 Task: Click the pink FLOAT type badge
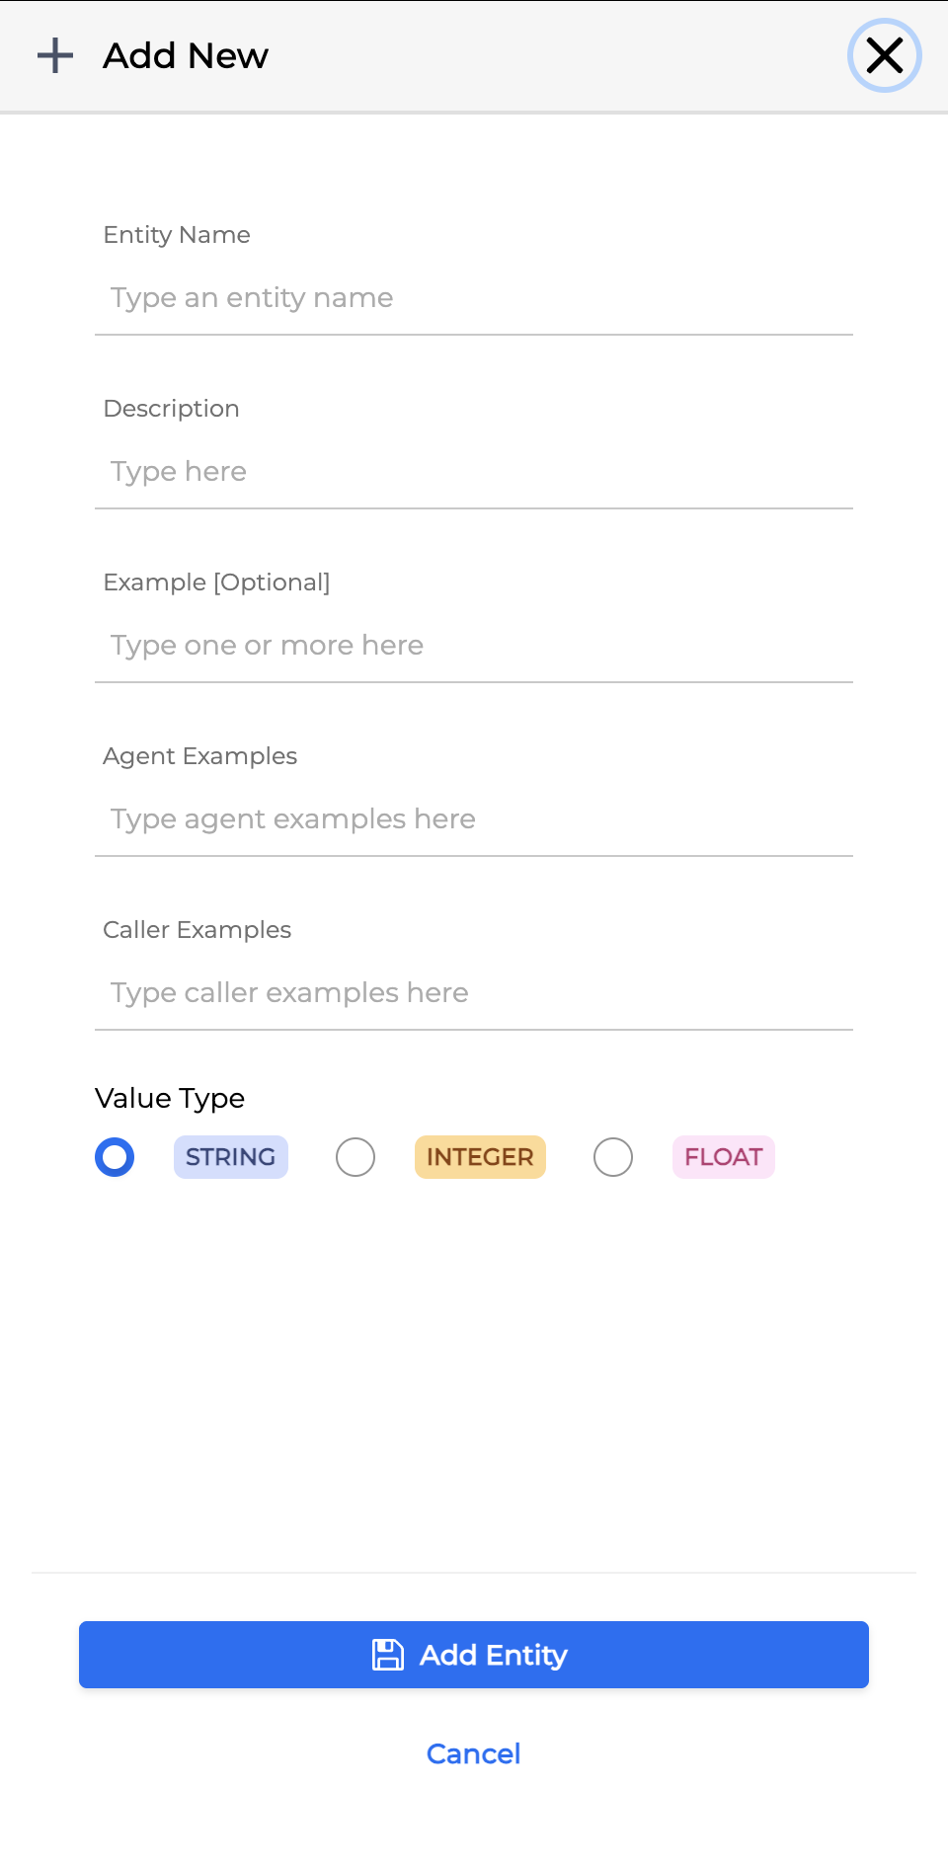tap(723, 1157)
